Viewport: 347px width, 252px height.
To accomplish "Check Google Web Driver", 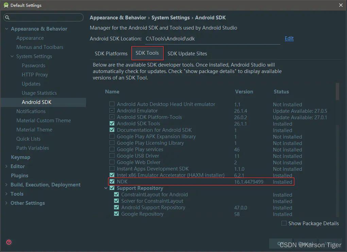I will (x=112, y=162).
